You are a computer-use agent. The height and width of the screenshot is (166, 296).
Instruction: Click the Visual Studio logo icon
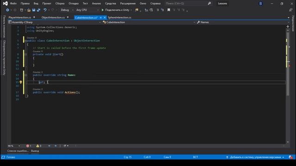pos(5,3)
